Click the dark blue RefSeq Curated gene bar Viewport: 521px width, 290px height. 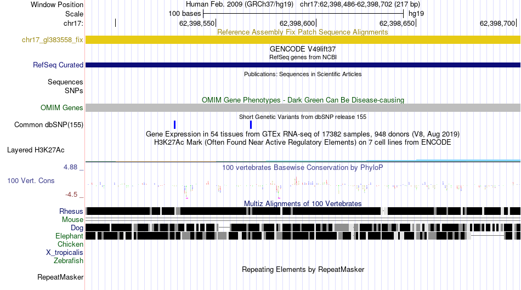click(x=303, y=65)
